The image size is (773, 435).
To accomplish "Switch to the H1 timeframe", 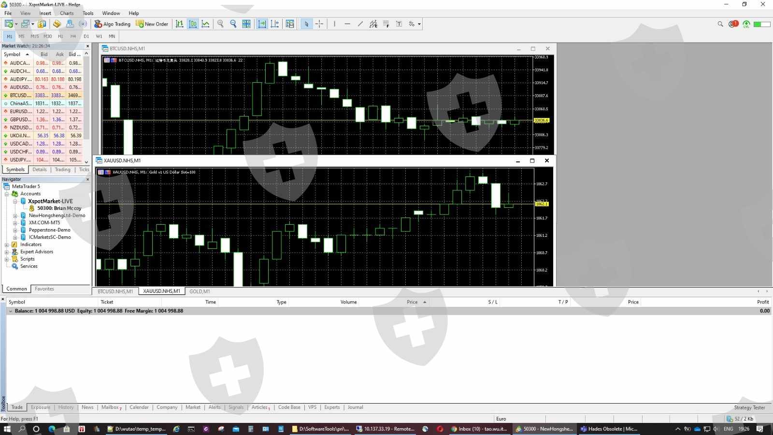I will point(60,36).
